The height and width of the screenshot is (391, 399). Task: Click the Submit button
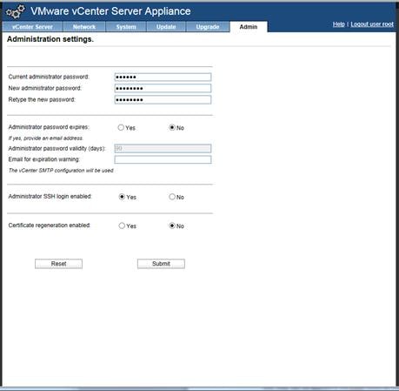click(161, 264)
